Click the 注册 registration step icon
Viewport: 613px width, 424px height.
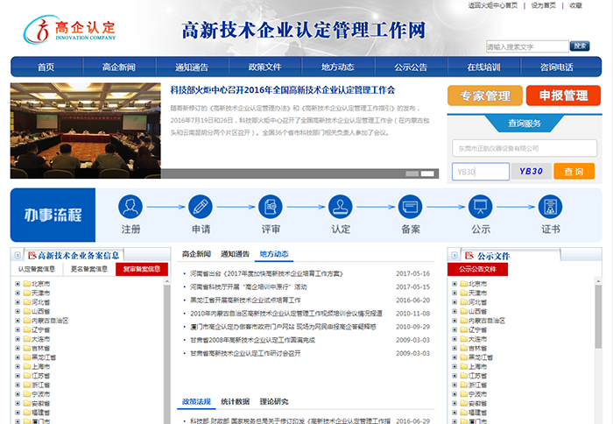[x=130, y=207]
